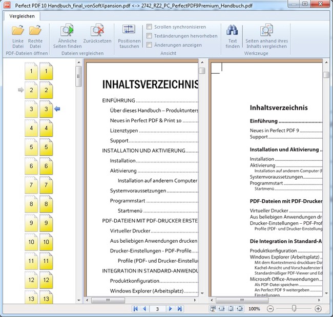Click right document vertical scroll down arrow
Image resolution: width=333 pixels, height=317 pixels.
pyautogui.click(x=326, y=293)
